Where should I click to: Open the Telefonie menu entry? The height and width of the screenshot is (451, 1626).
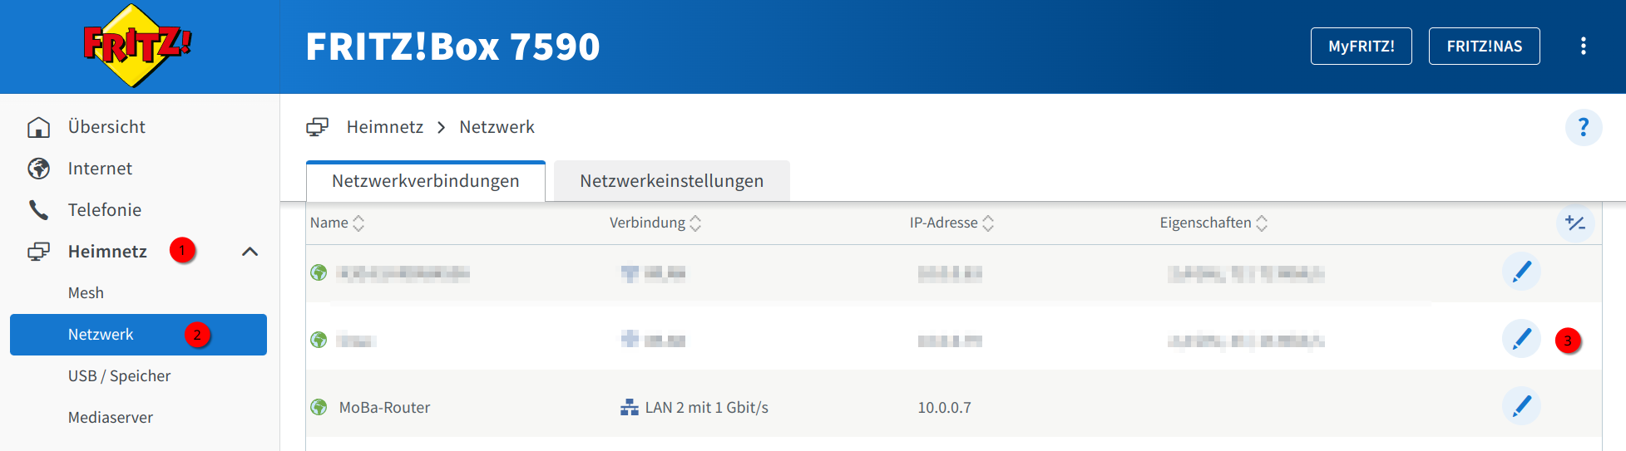pos(105,210)
